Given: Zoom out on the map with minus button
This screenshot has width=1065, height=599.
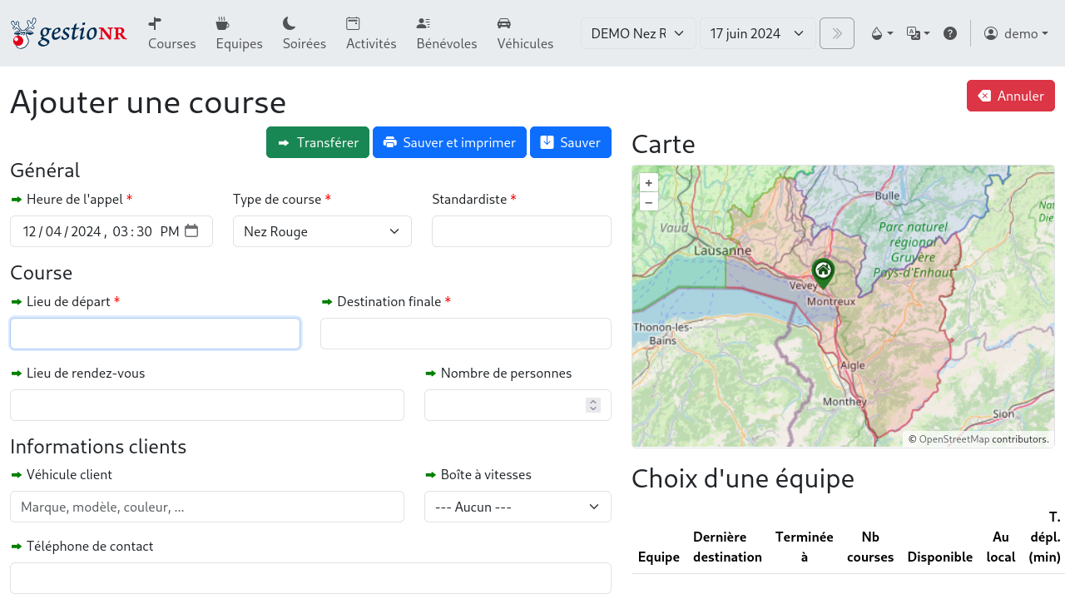Looking at the screenshot, I should tap(648, 202).
